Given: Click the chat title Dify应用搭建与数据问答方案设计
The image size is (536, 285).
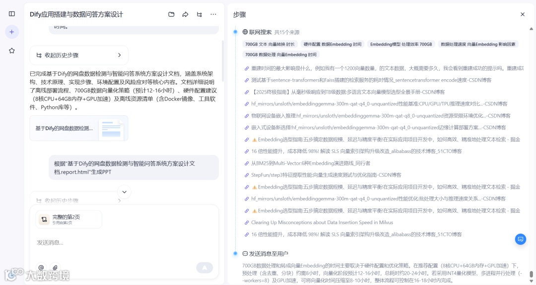Looking at the screenshot, I should (x=76, y=14).
